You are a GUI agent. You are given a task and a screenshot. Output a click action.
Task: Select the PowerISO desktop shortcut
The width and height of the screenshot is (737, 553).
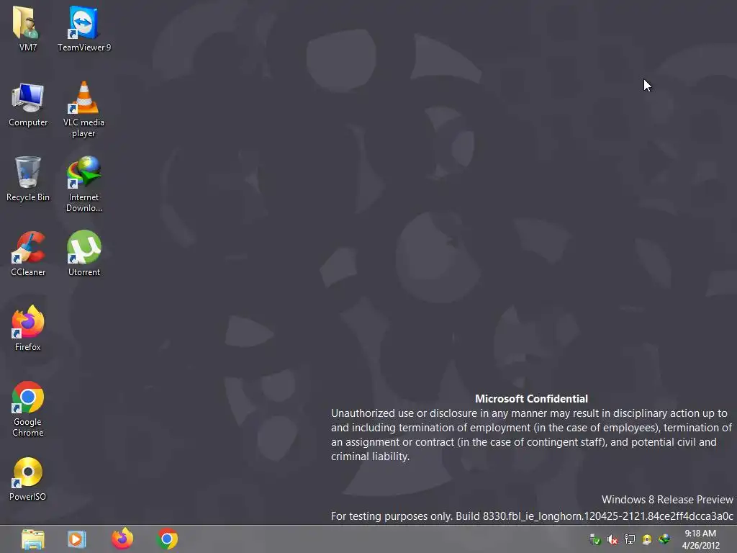28,479
